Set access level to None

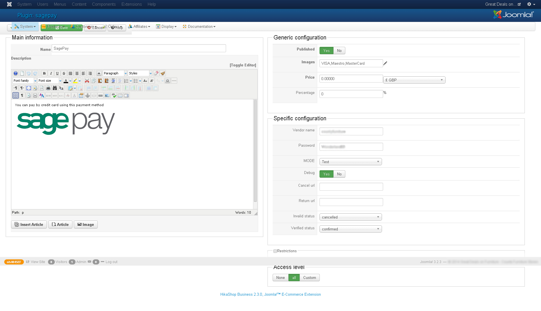(x=281, y=278)
